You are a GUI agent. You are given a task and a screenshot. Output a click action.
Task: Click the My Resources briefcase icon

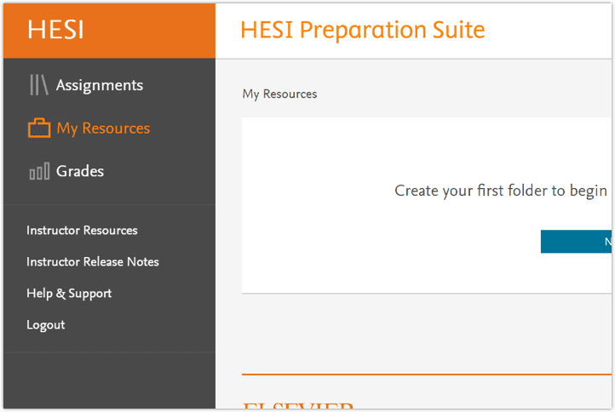point(39,129)
